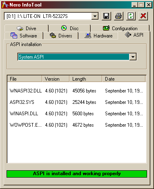Switch to the Disc tab
The height and width of the screenshot is (189, 154).
pos(70,28)
